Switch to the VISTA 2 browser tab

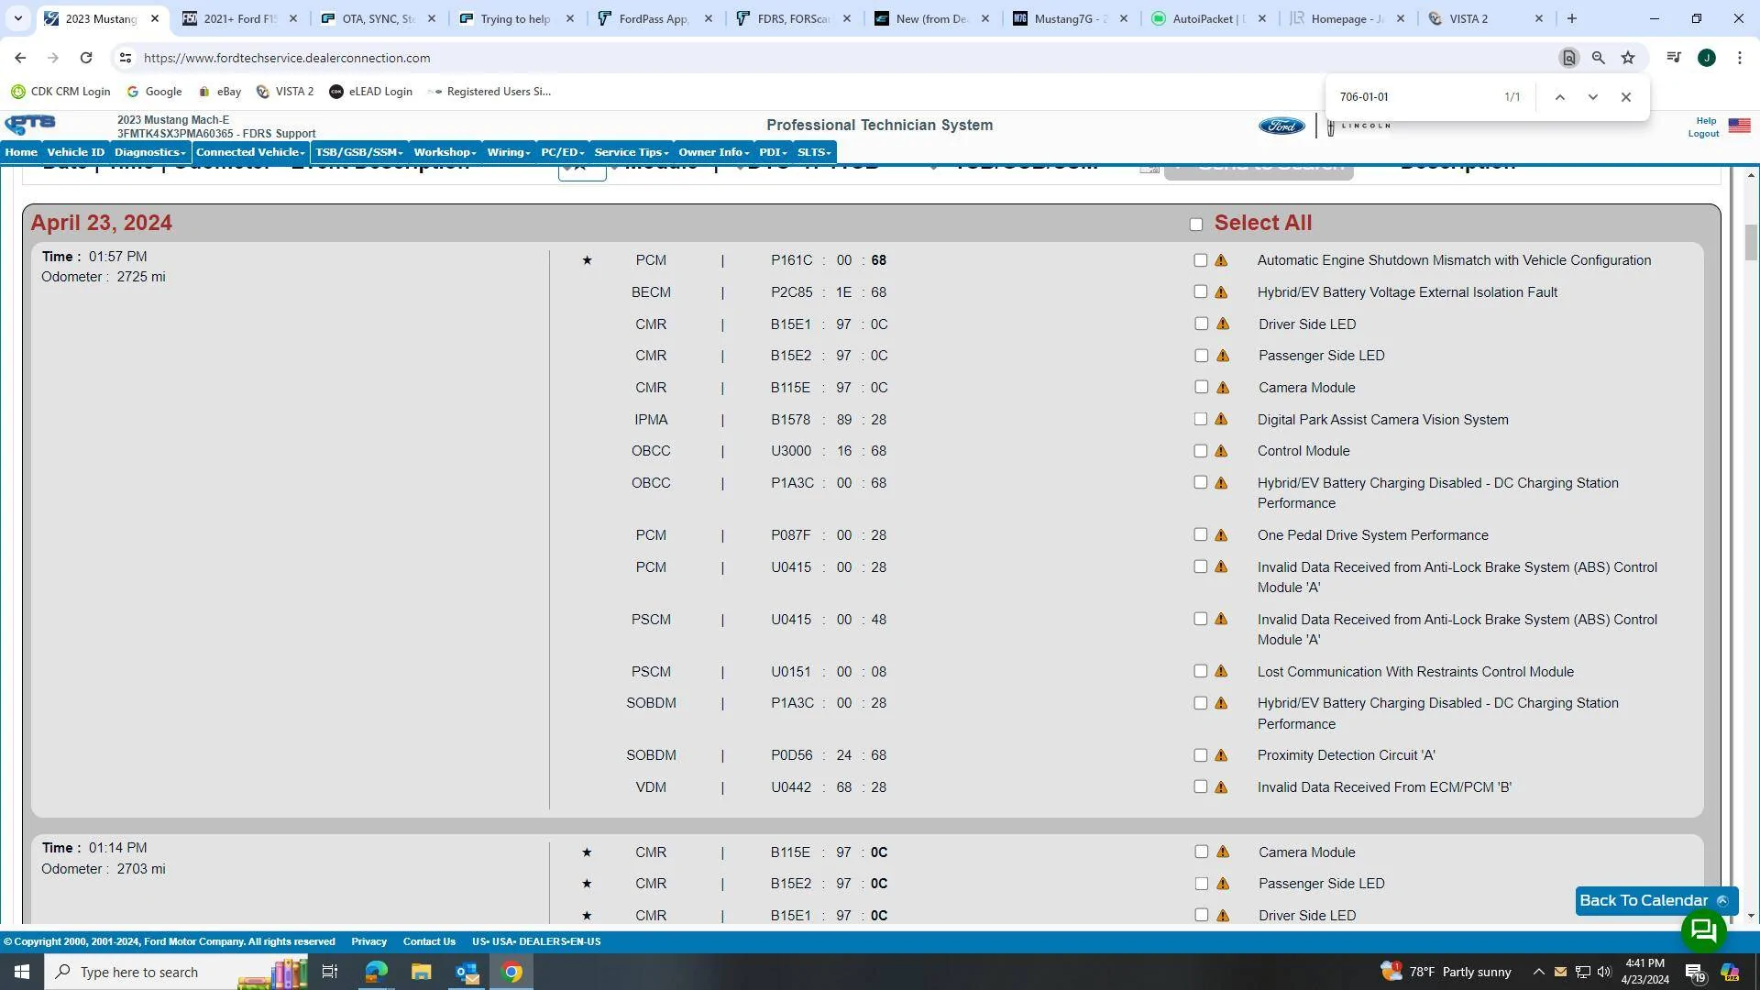[x=1485, y=18]
